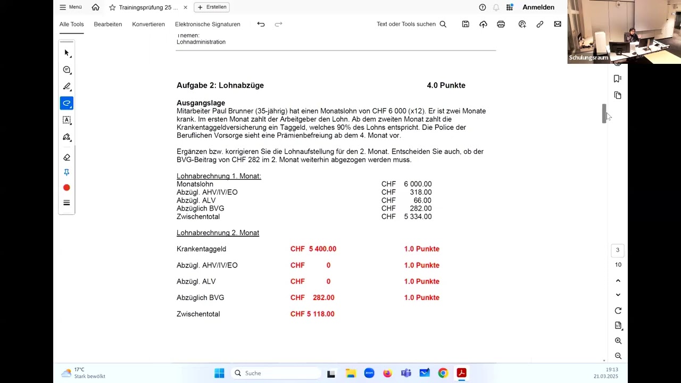Open the line thickness menu icon

67,203
